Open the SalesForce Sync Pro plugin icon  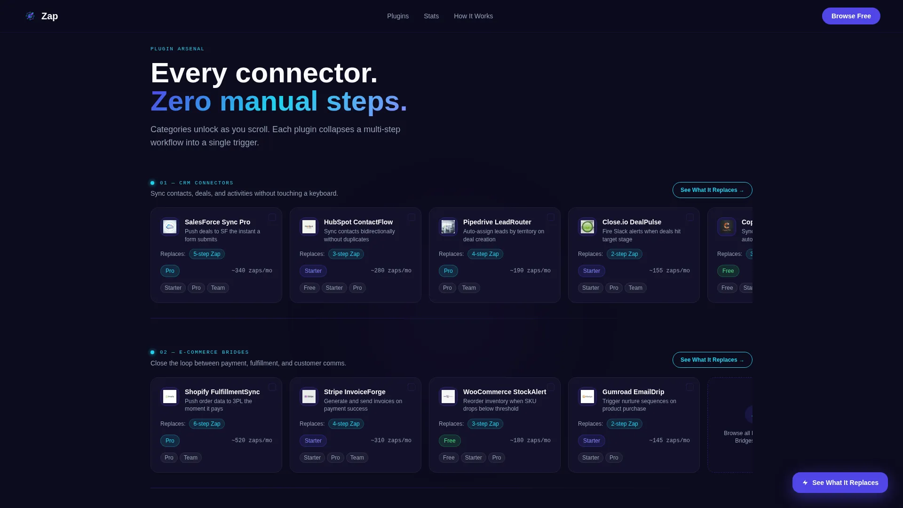coord(170,227)
